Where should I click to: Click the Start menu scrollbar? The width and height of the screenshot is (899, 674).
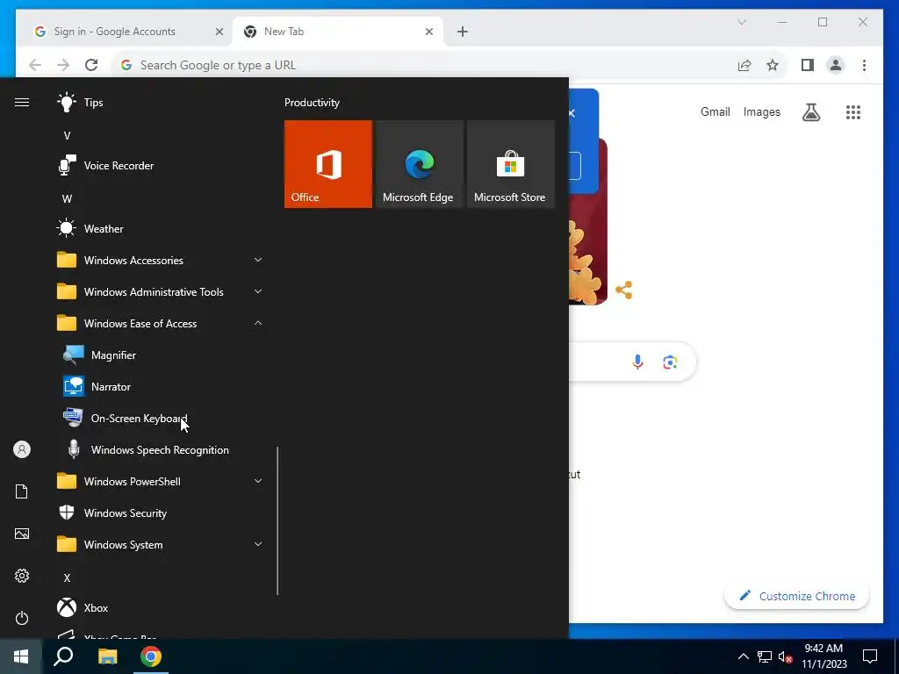(277, 521)
